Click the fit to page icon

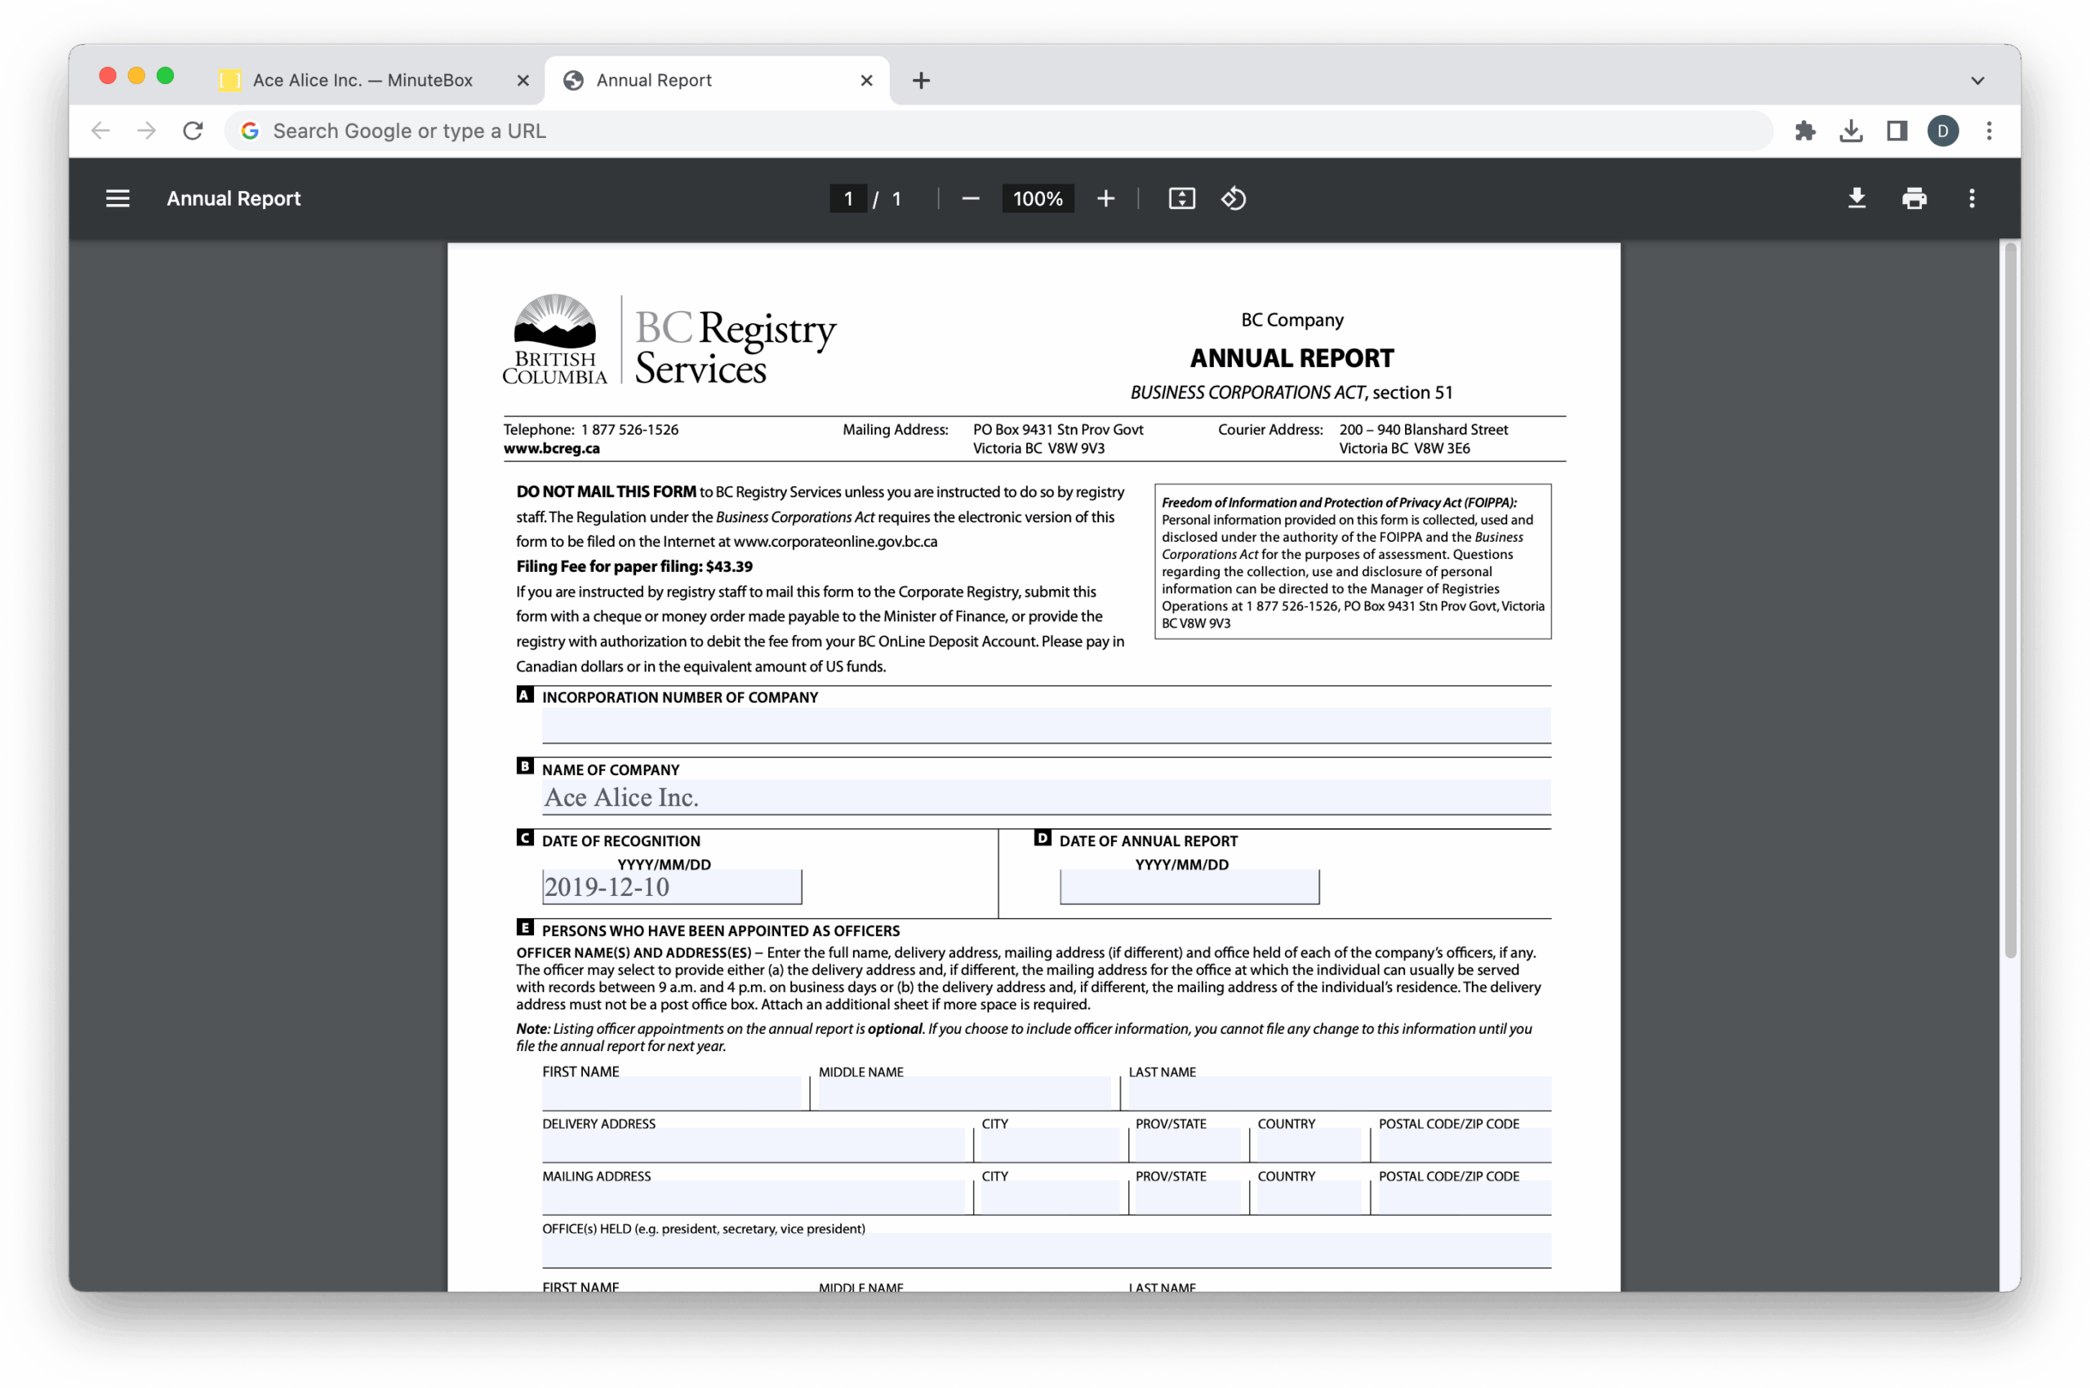point(1181,198)
